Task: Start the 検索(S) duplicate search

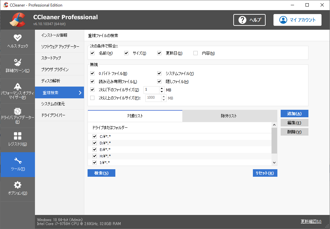Action: 101,173
